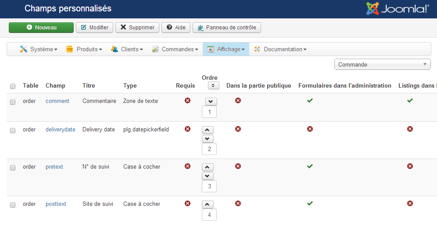Click the save order icon under Ordre
The height and width of the screenshot is (226, 437).
coord(213,86)
